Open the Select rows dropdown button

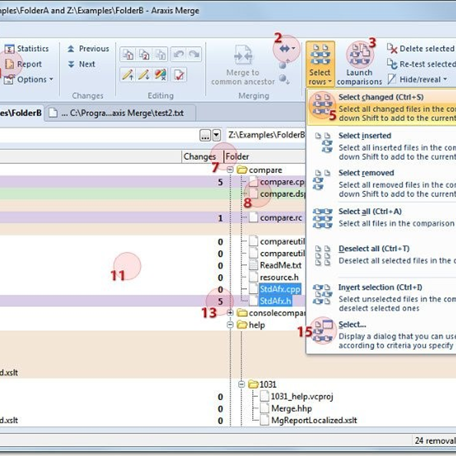click(320, 64)
